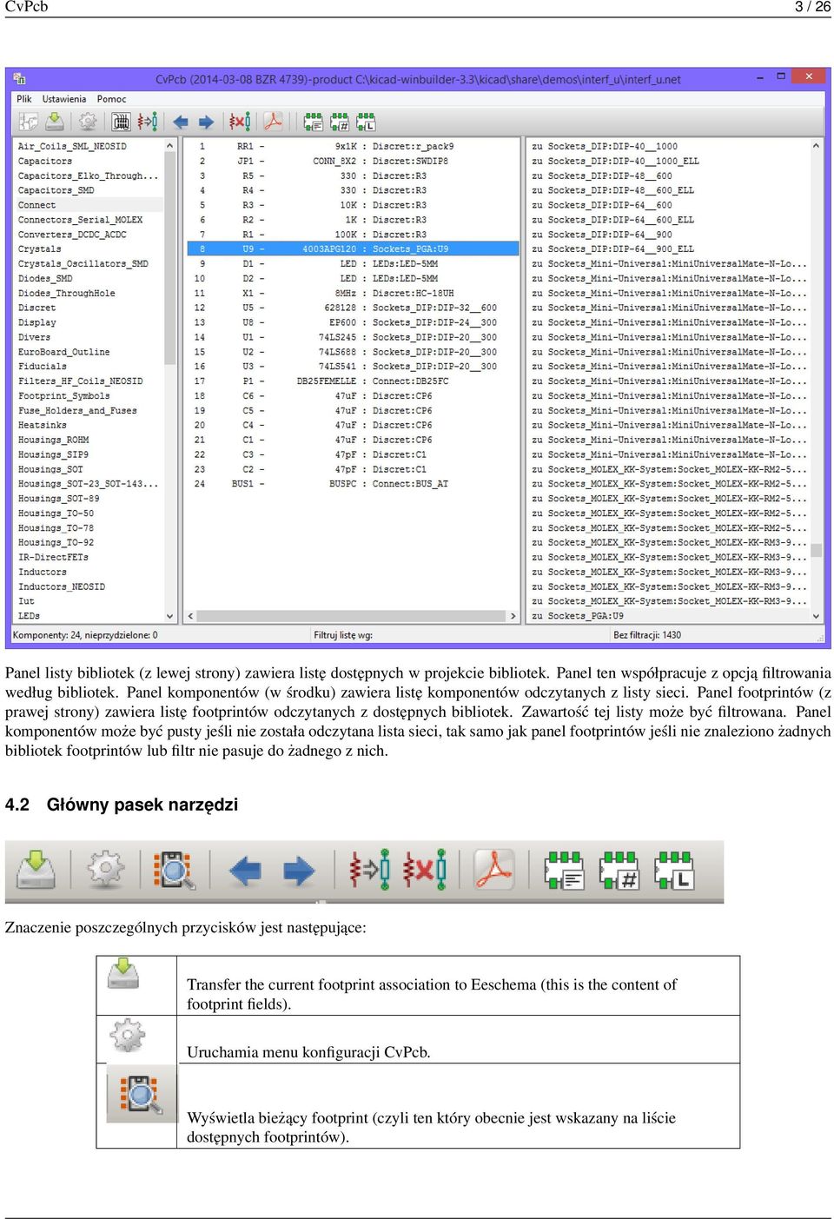
Task: Toggle the filter by pin count icon in the CvPcb window toolbar
Action: pyautogui.click(x=340, y=122)
